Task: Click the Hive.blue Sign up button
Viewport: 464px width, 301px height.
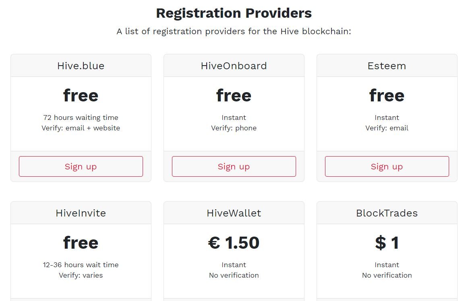Action: (x=81, y=166)
